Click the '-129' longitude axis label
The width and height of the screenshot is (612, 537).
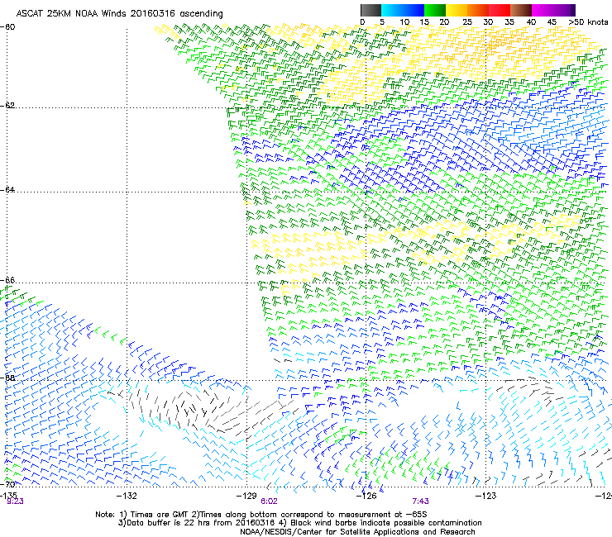(246, 496)
